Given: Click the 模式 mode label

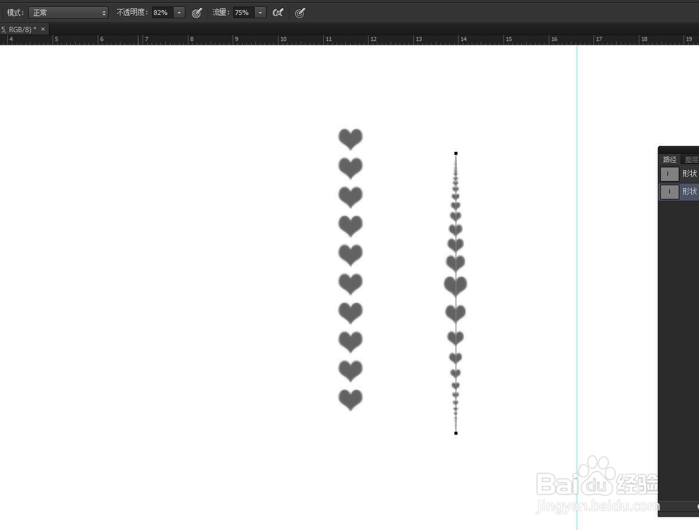Looking at the screenshot, I should tap(15, 13).
